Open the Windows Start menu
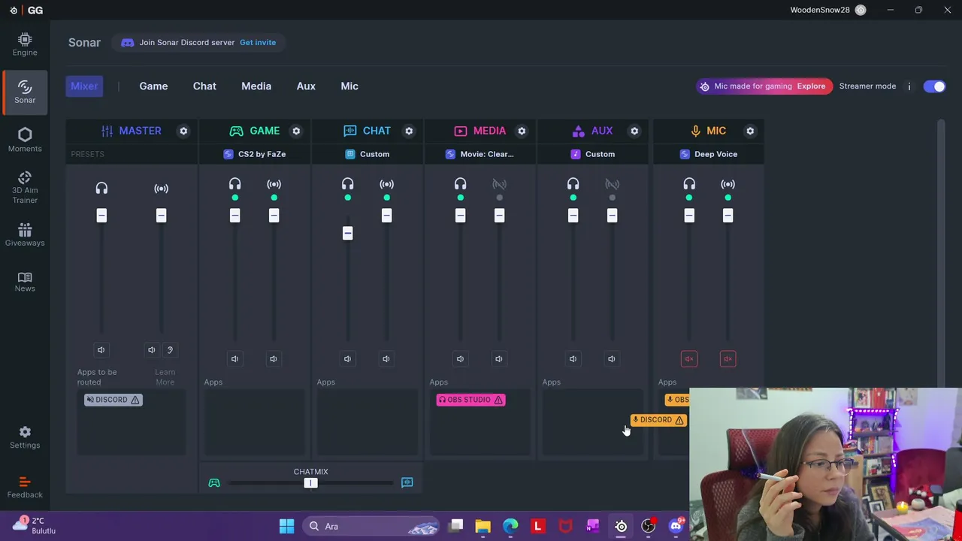Image resolution: width=962 pixels, height=541 pixels. pyautogui.click(x=286, y=526)
